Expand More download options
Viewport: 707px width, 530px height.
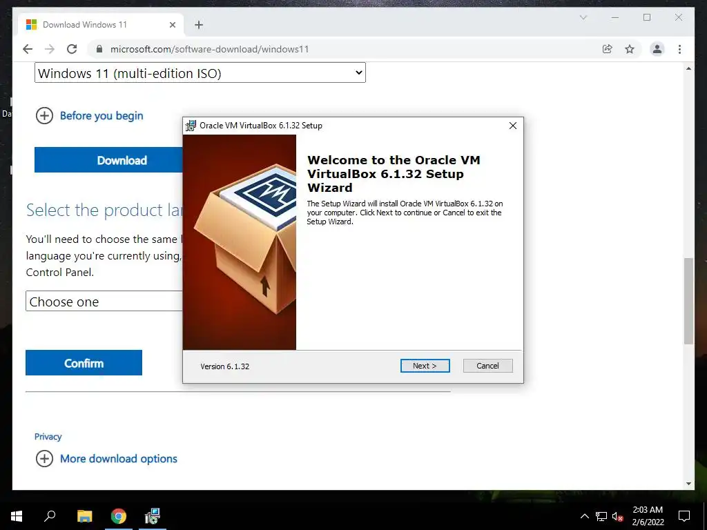[106, 459]
